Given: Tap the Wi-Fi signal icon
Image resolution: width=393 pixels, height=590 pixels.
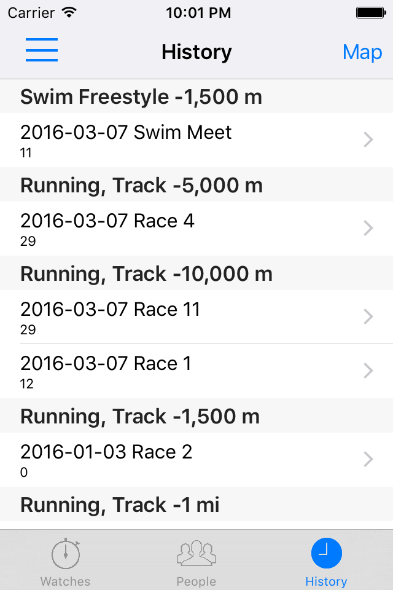Looking at the screenshot, I should pos(69,12).
